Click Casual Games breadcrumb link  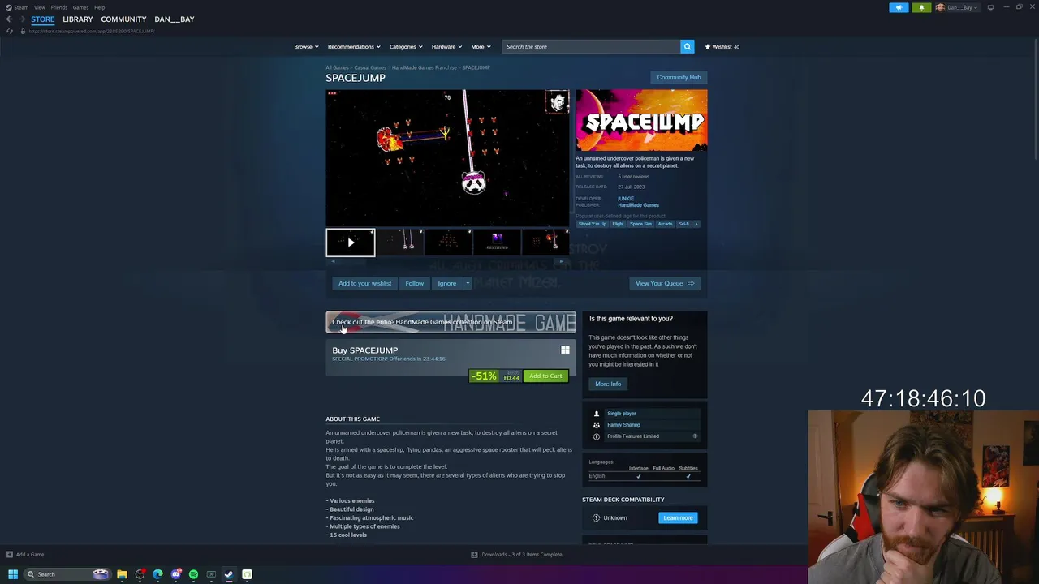370,67
